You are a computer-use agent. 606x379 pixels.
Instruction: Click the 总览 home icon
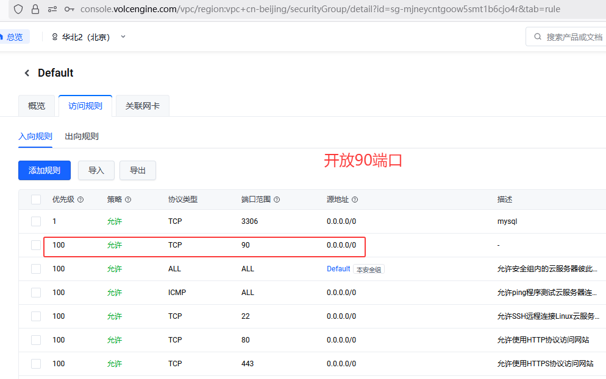(2, 37)
